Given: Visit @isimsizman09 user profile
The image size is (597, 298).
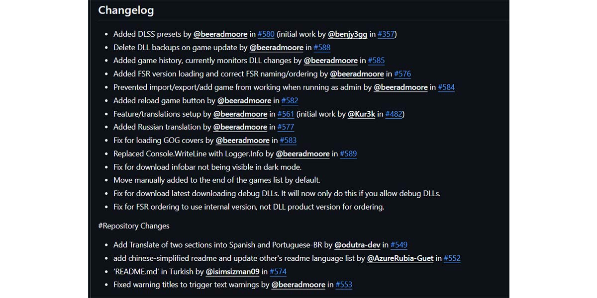Looking at the screenshot, I should point(233,272).
